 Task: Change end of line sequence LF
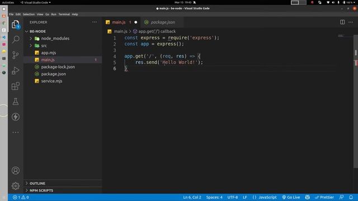pos(245,197)
